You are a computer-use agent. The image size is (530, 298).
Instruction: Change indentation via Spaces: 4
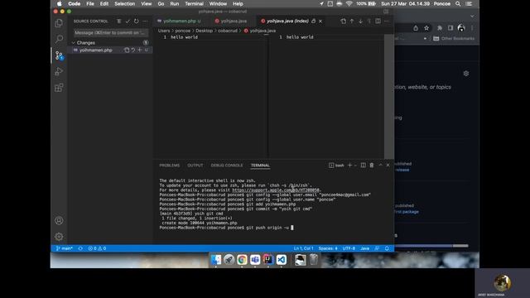coord(328,248)
